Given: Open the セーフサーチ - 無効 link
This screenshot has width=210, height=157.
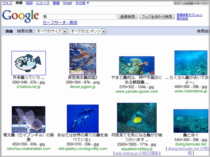Looking at the screenshot, I should [x=60, y=23].
